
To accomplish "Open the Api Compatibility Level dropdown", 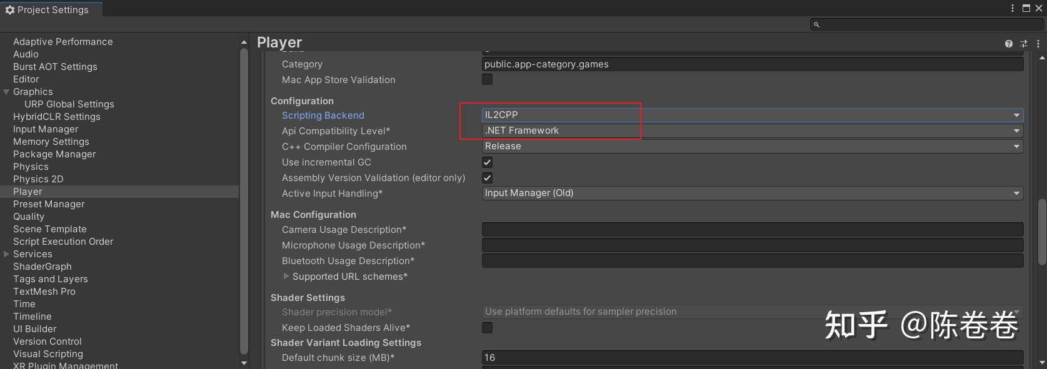I will click(x=752, y=130).
